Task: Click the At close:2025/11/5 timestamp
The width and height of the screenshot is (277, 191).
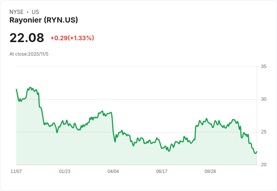Action: click(29, 54)
